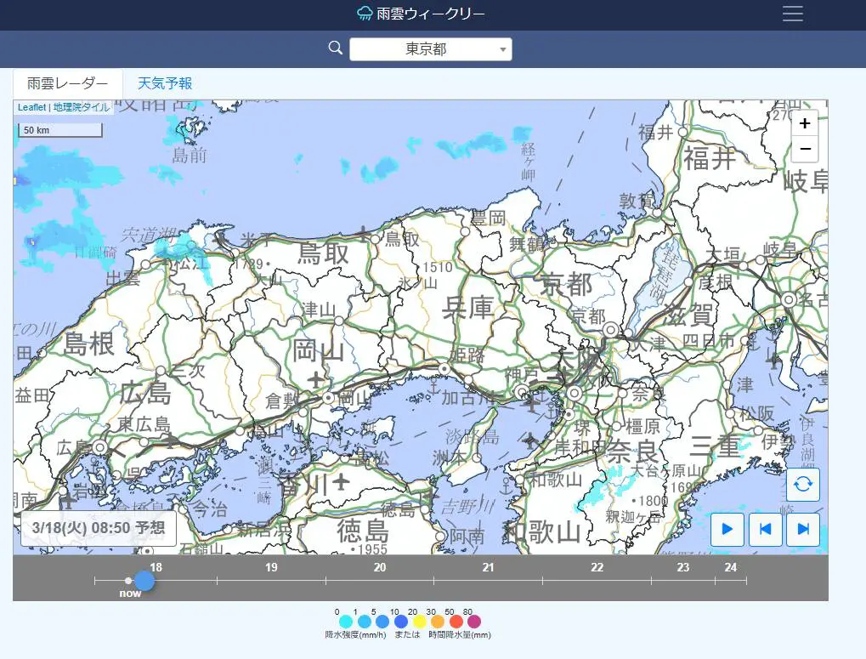Open the 地理院タイル attribution link
The image size is (866, 659).
(x=82, y=107)
